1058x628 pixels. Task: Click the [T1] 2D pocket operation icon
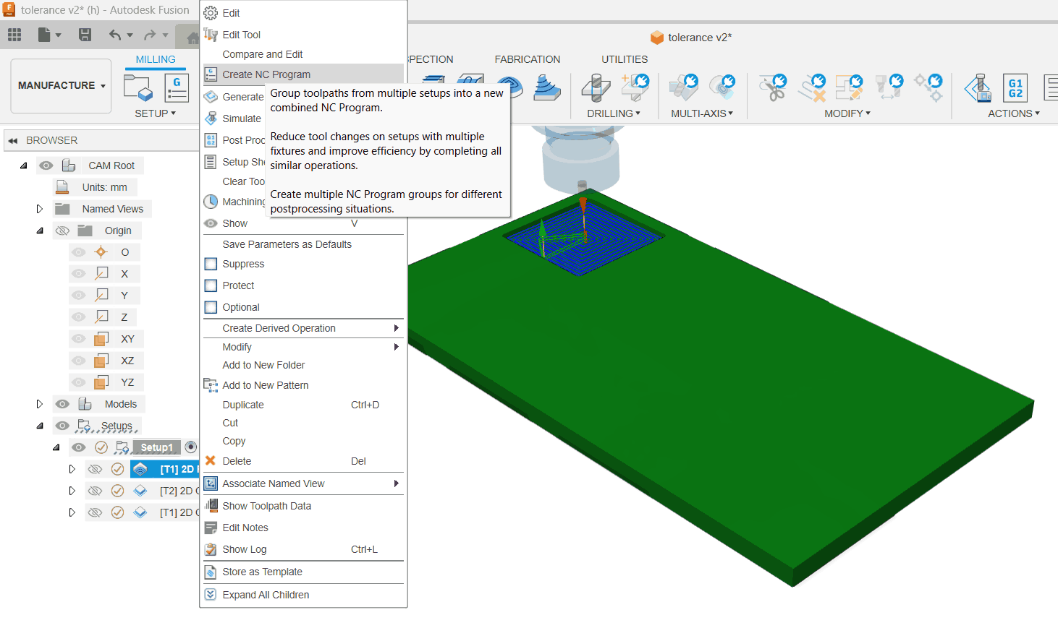point(140,469)
